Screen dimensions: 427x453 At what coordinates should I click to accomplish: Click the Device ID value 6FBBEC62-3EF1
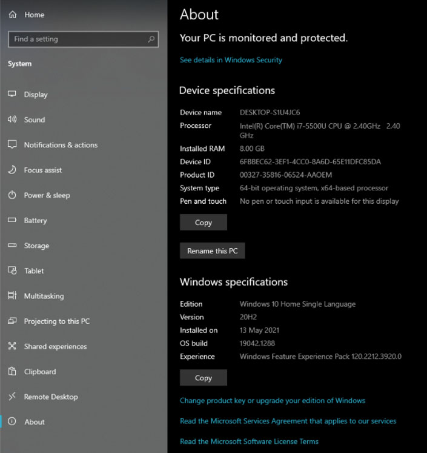click(310, 161)
